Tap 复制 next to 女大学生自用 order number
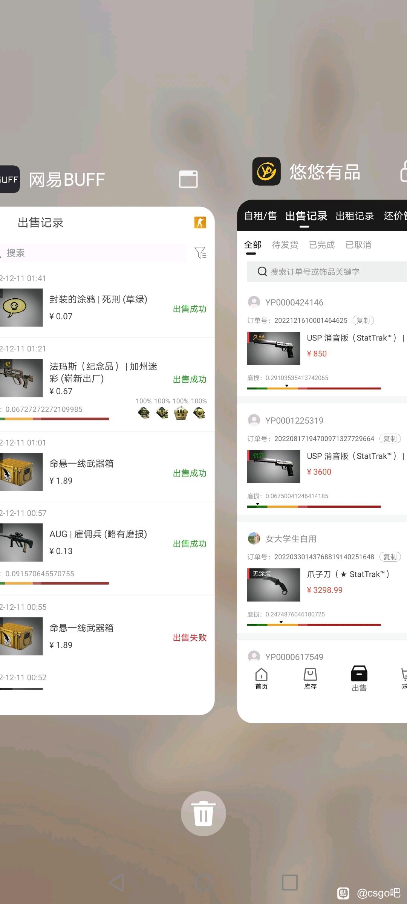Viewport: 407px width, 904px height. pyautogui.click(x=390, y=557)
